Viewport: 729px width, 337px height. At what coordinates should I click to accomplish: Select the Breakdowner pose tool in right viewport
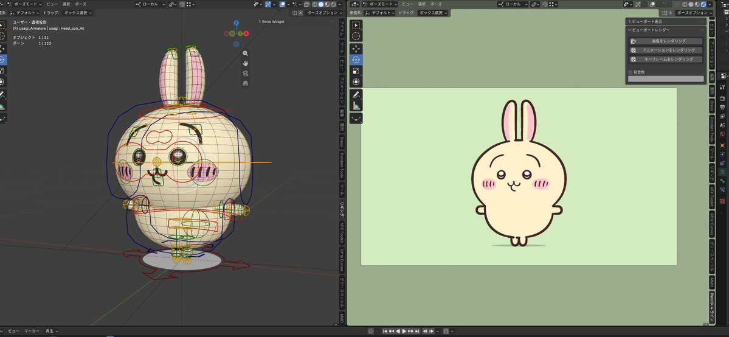click(x=356, y=119)
